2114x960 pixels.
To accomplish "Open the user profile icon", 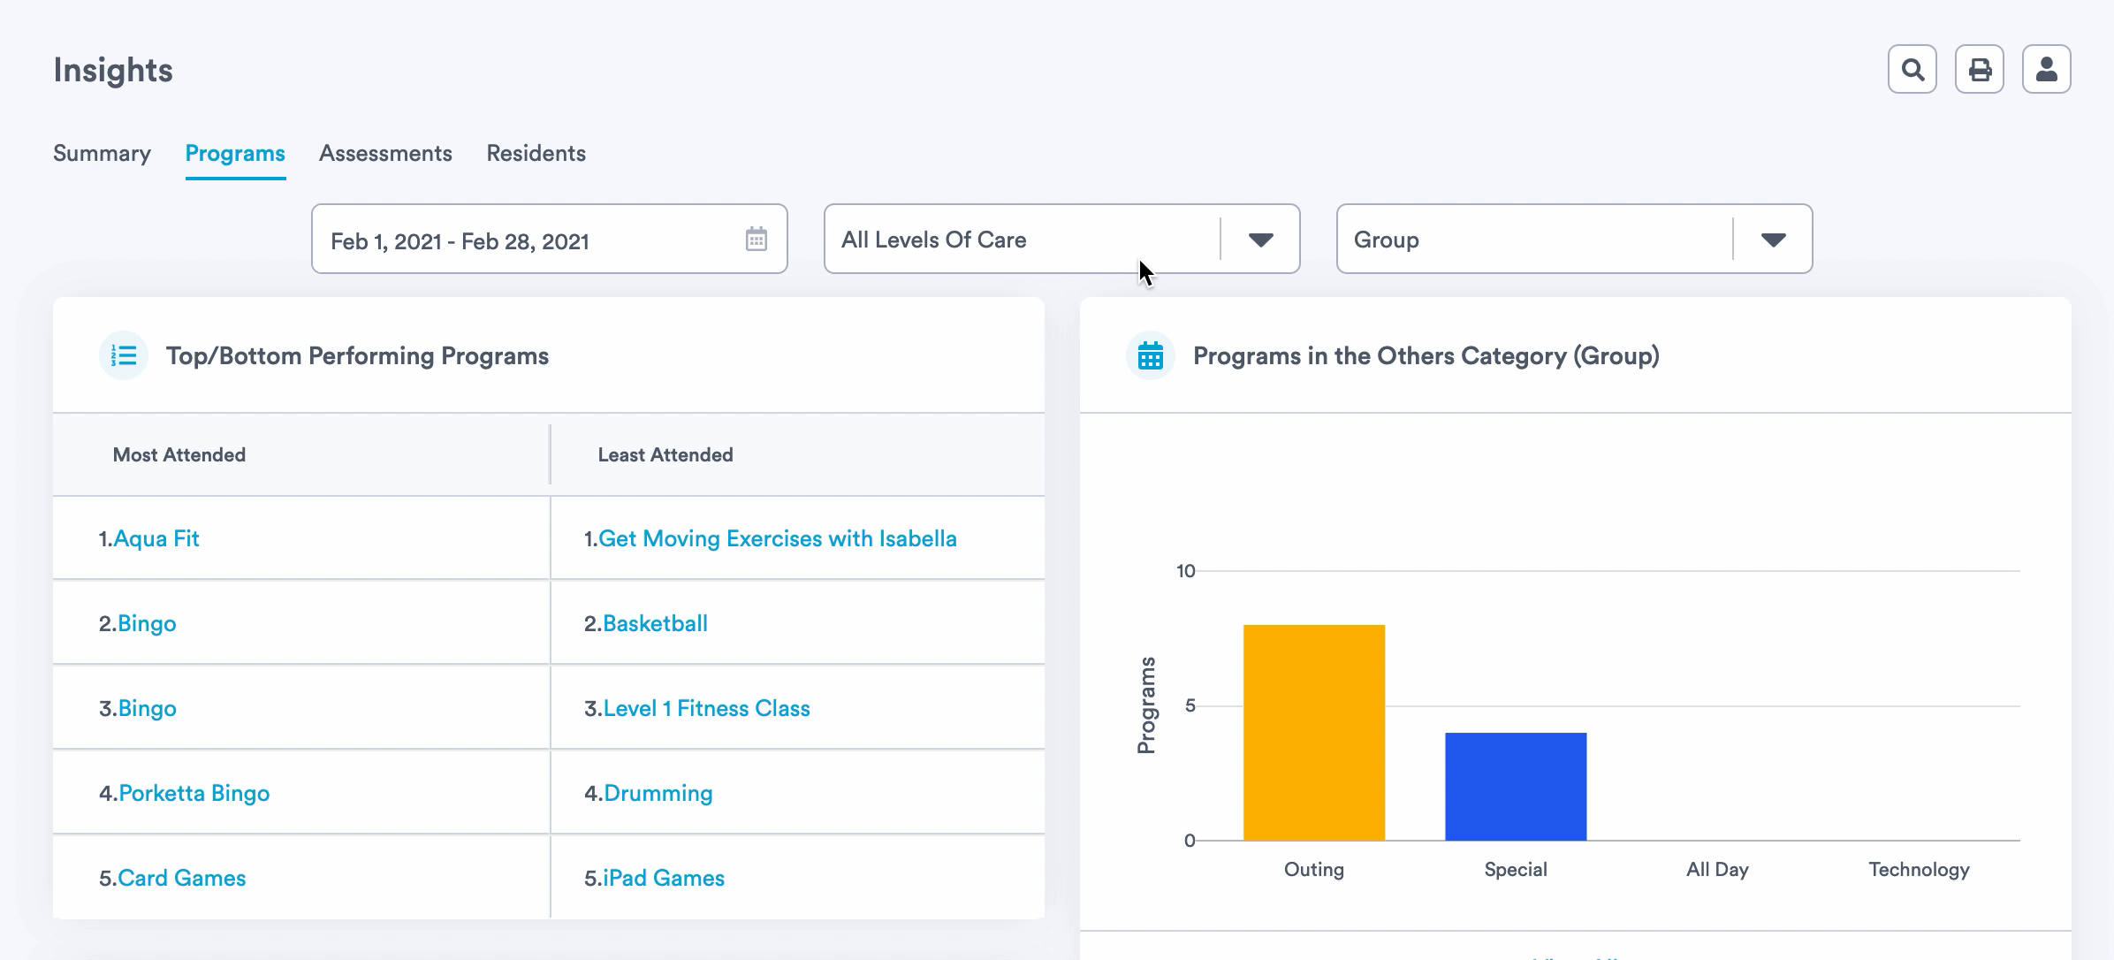I will coord(2046,69).
